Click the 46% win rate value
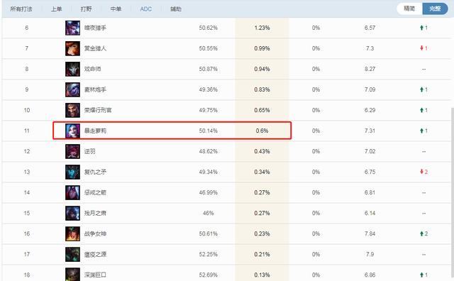The height and width of the screenshot is (281, 454). 208,213
